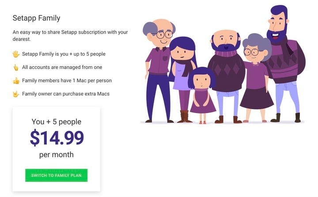The width and height of the screenshot is (318, 197).
Task: Click the thumbs-up emoji icon
Action: coord(16,81)
